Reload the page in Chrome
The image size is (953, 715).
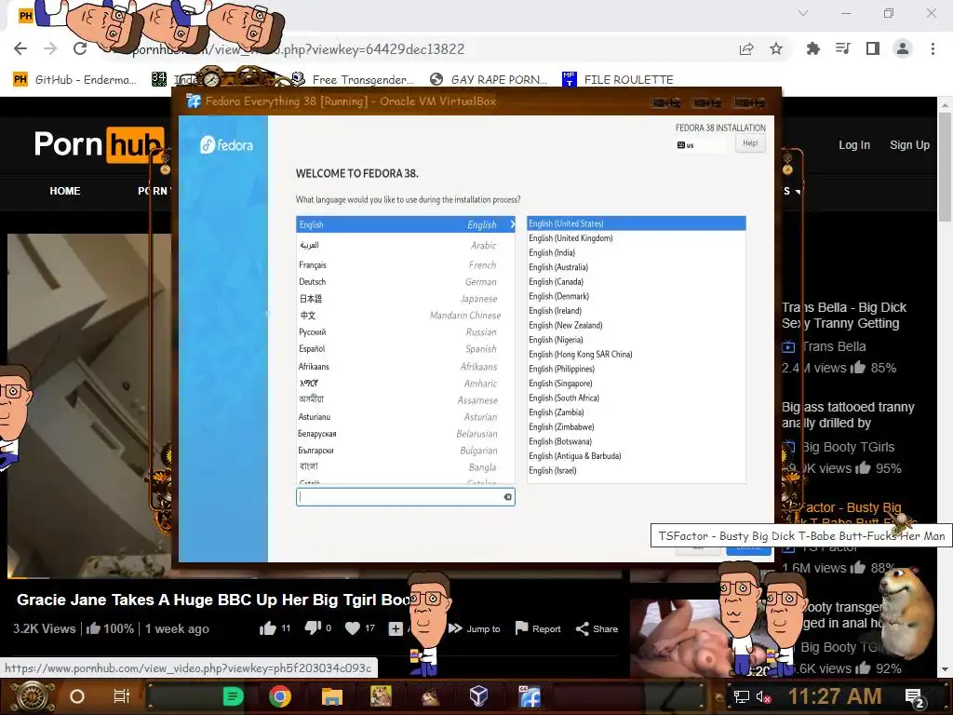tap(80, 48)
